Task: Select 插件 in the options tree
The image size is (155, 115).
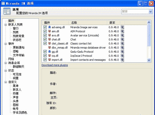Action: 11,21
